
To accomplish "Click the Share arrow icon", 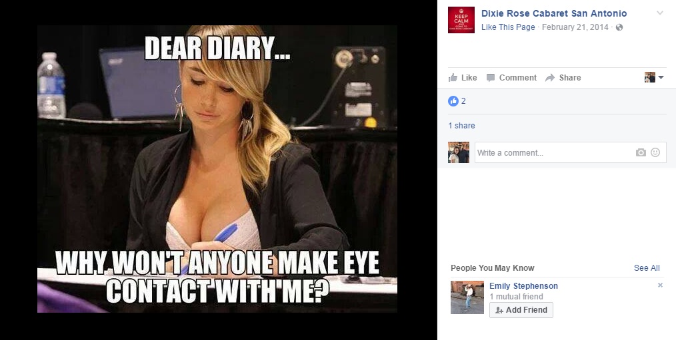I will click(550, 78).
